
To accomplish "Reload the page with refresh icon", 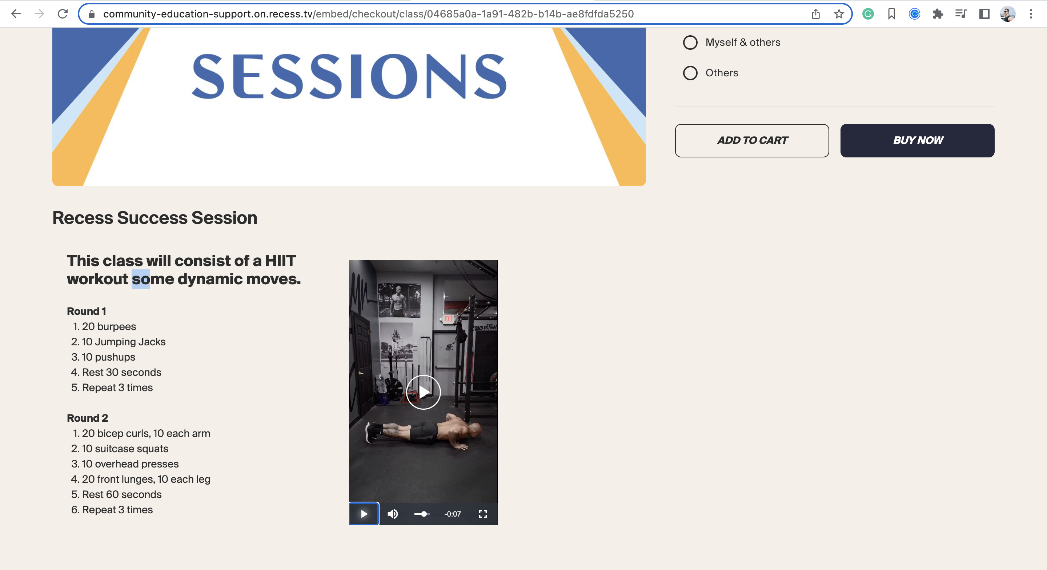I will click(63, 14).
